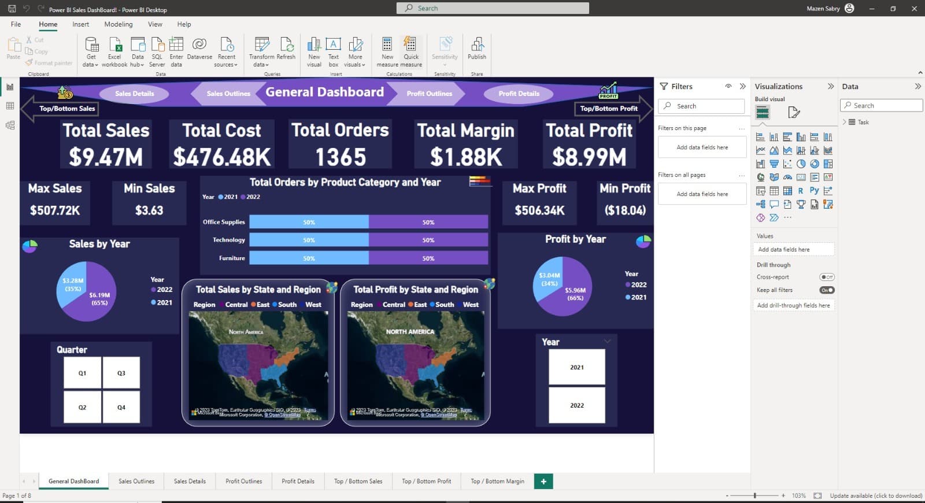Screen dimensions: 925x503
Task: Open the Insert ribbon tab
Action: (80, 24)
